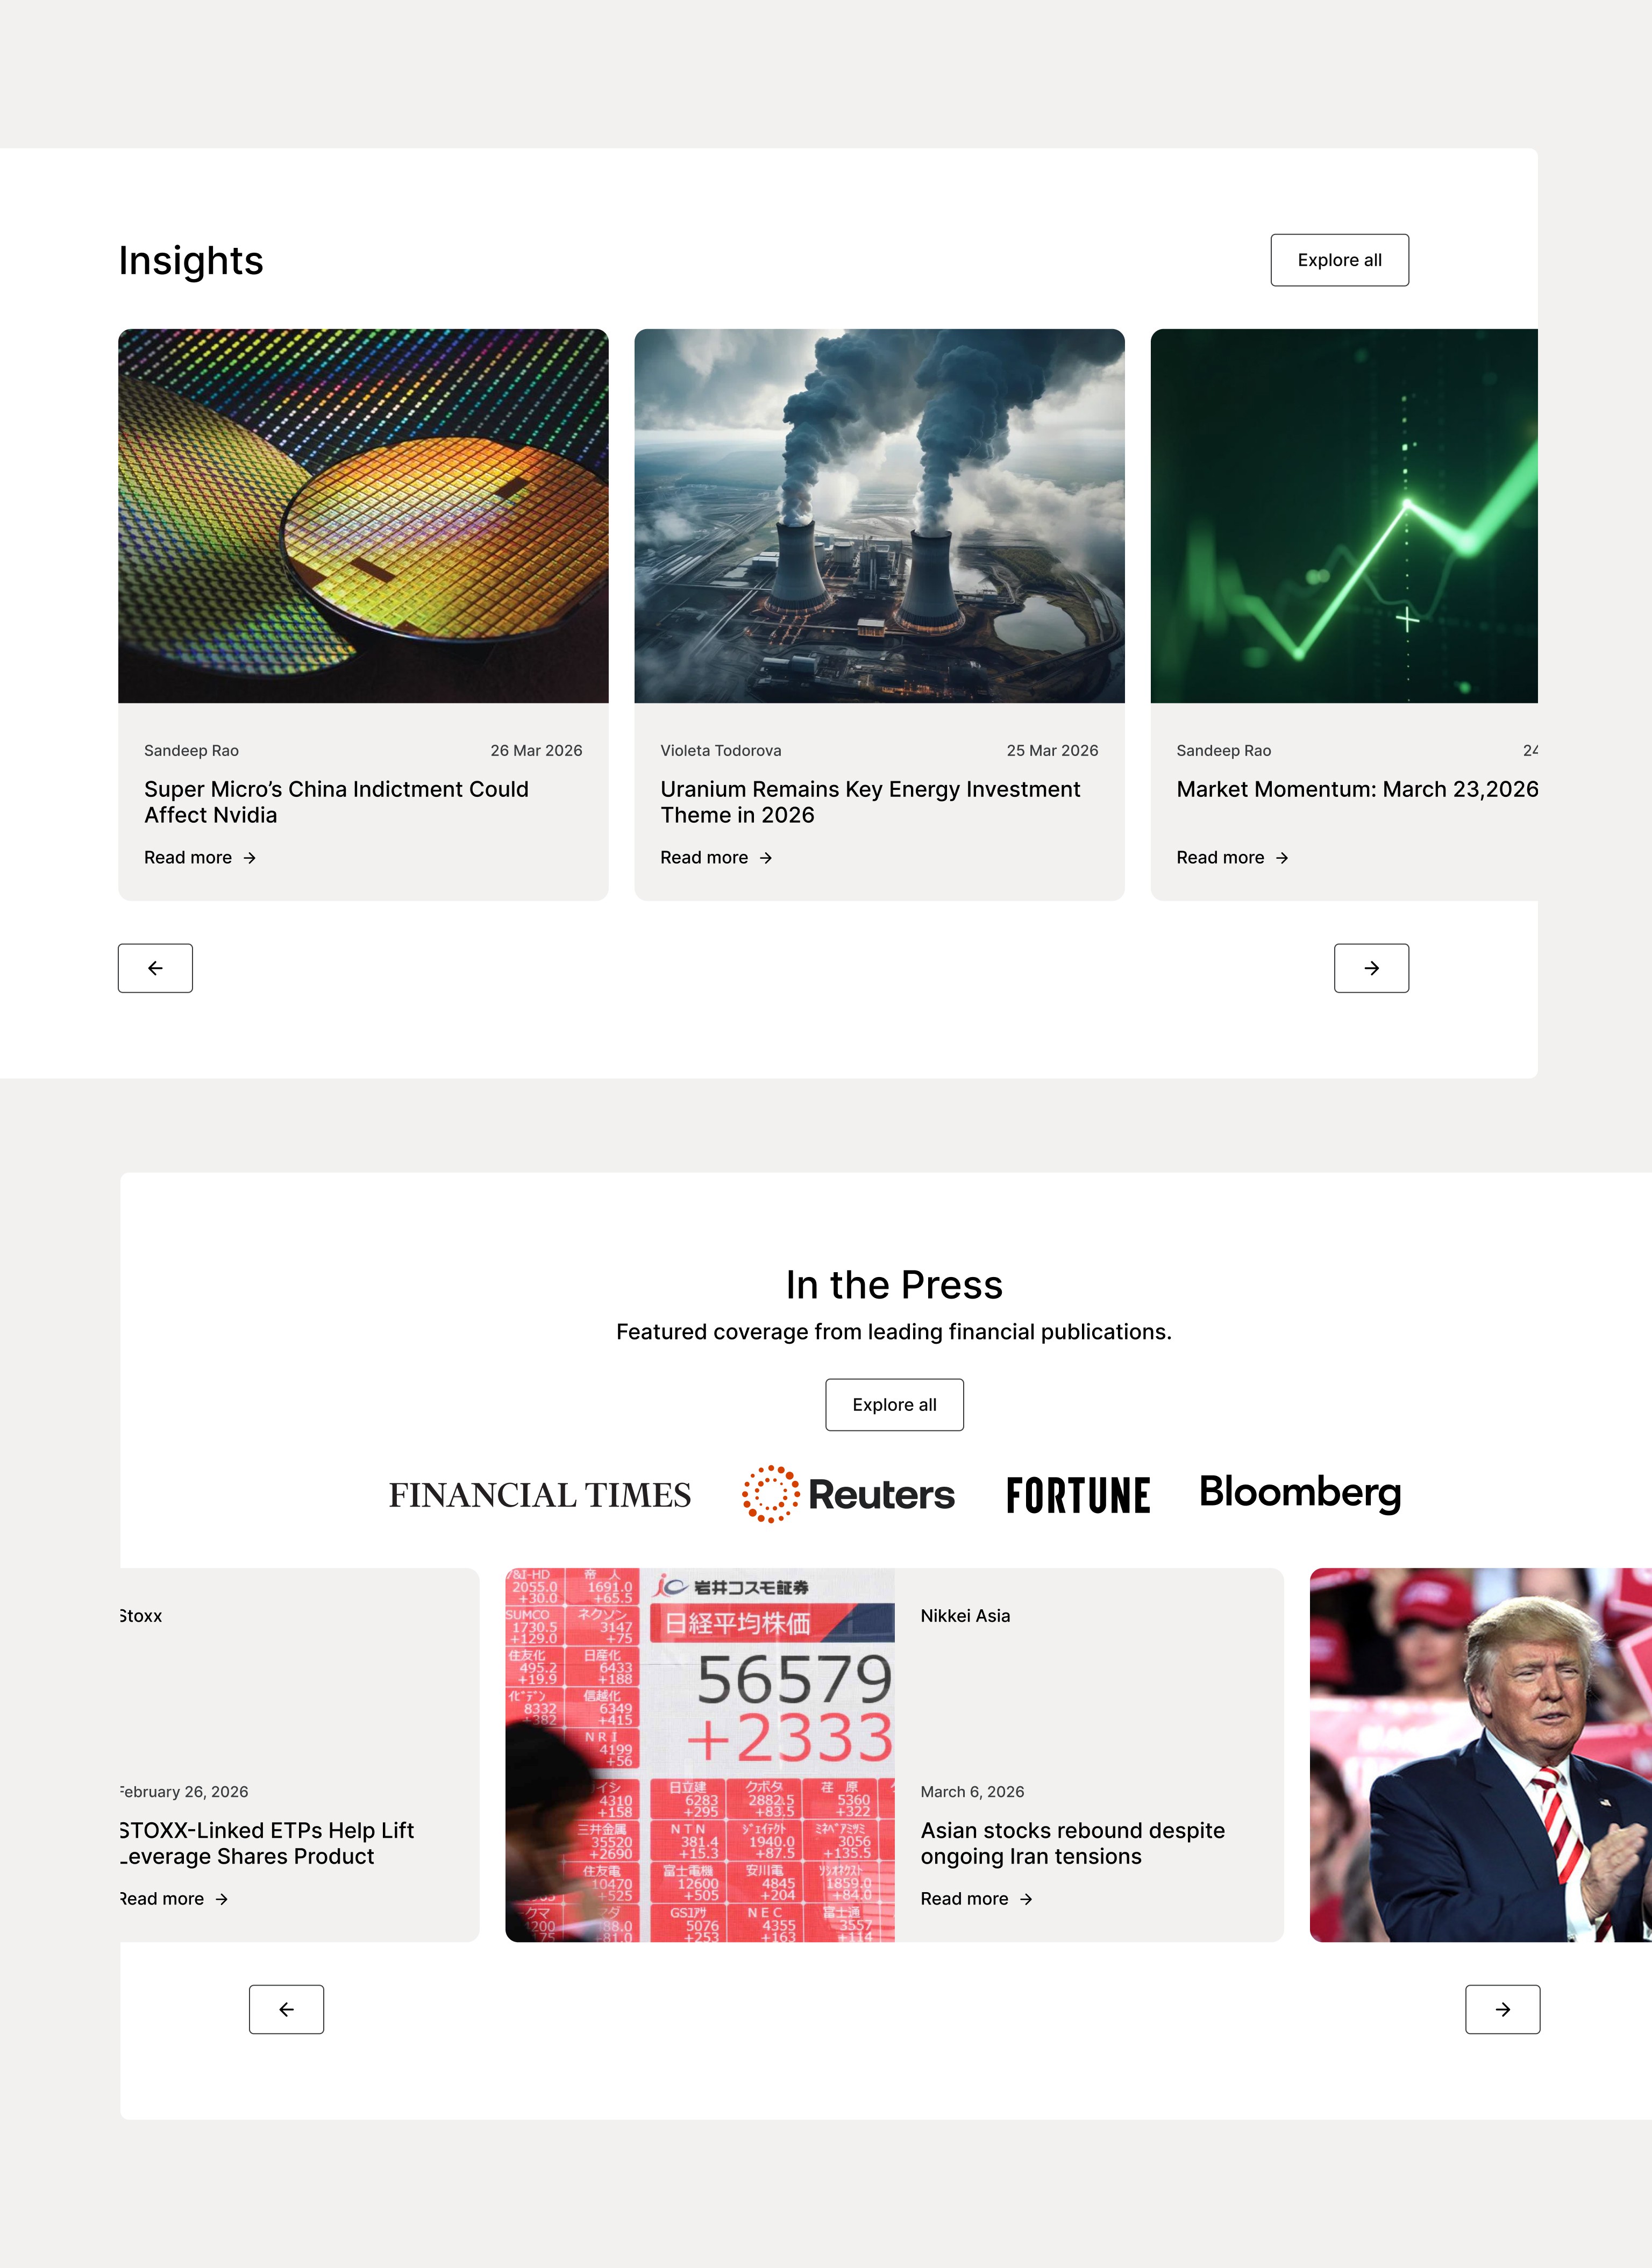Read more on Uranium article
This screenshot has width=1652, height=2268.
click(x=716, y=858)
